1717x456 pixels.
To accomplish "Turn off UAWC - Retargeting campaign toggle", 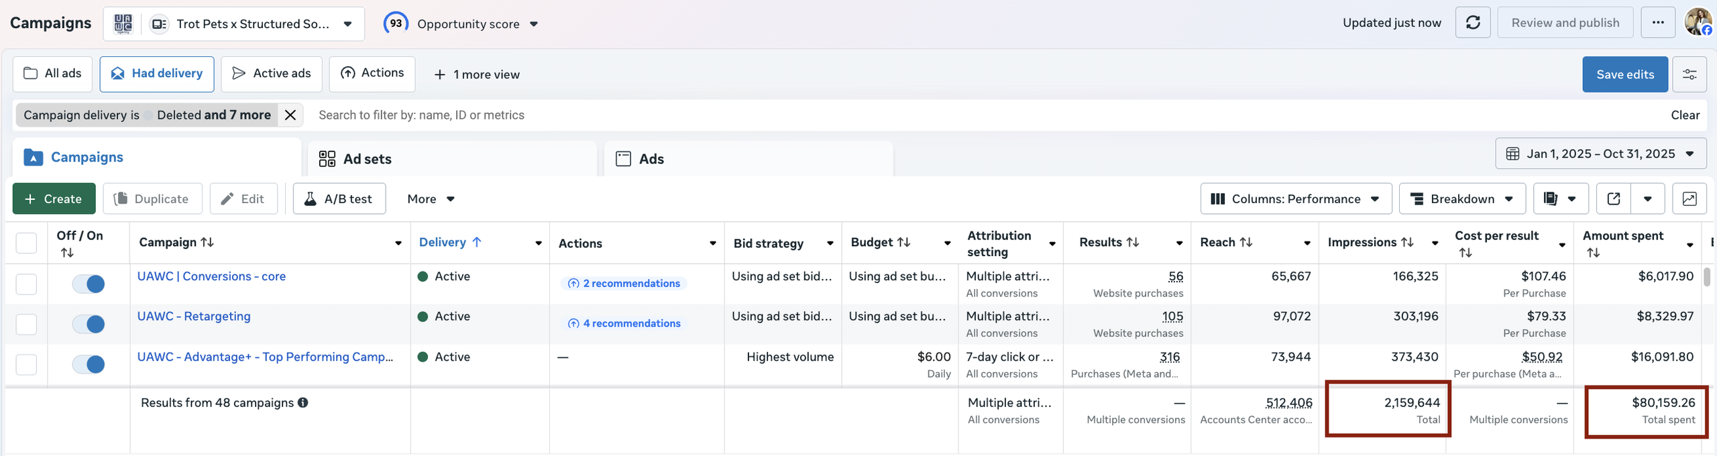I will tap(89, 325).
